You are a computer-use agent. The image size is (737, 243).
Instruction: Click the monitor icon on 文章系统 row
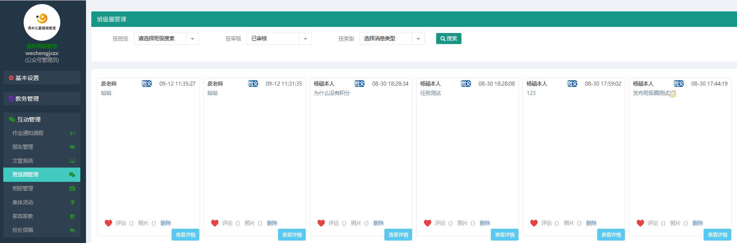(72, 161)
